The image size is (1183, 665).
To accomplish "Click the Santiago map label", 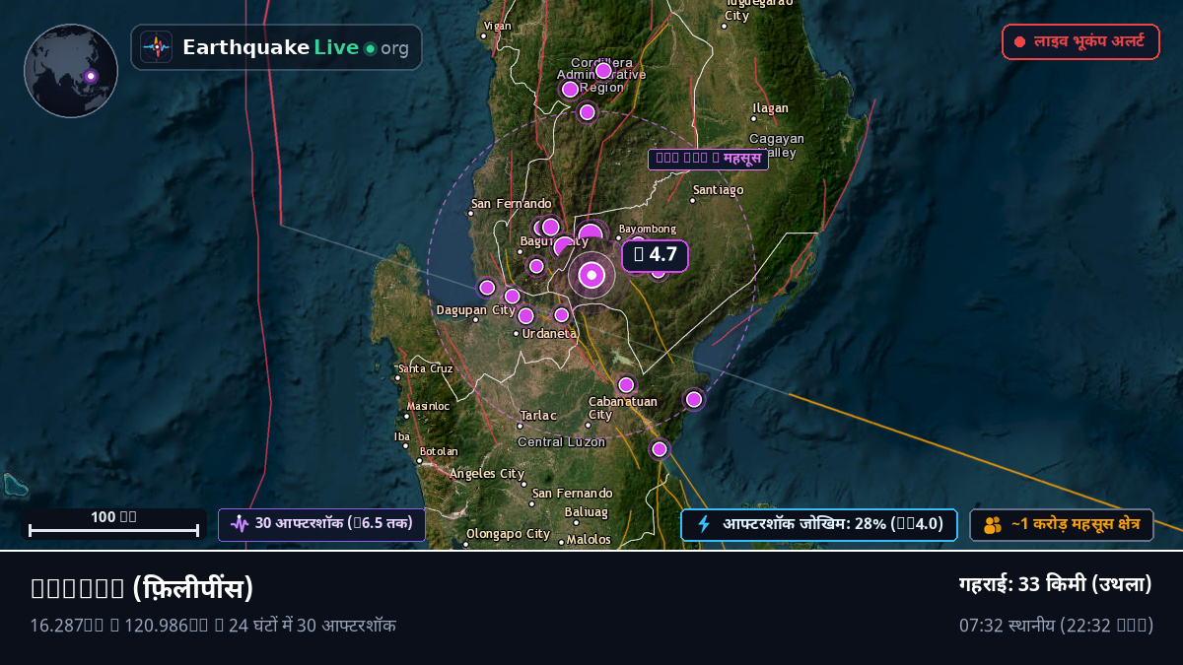I will pyautogui.click(x=719, y=189).
